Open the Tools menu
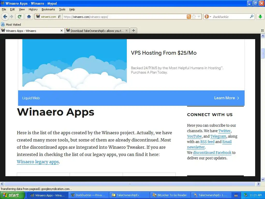Viewport: 265px width, 199px height. tap(62, 9)
